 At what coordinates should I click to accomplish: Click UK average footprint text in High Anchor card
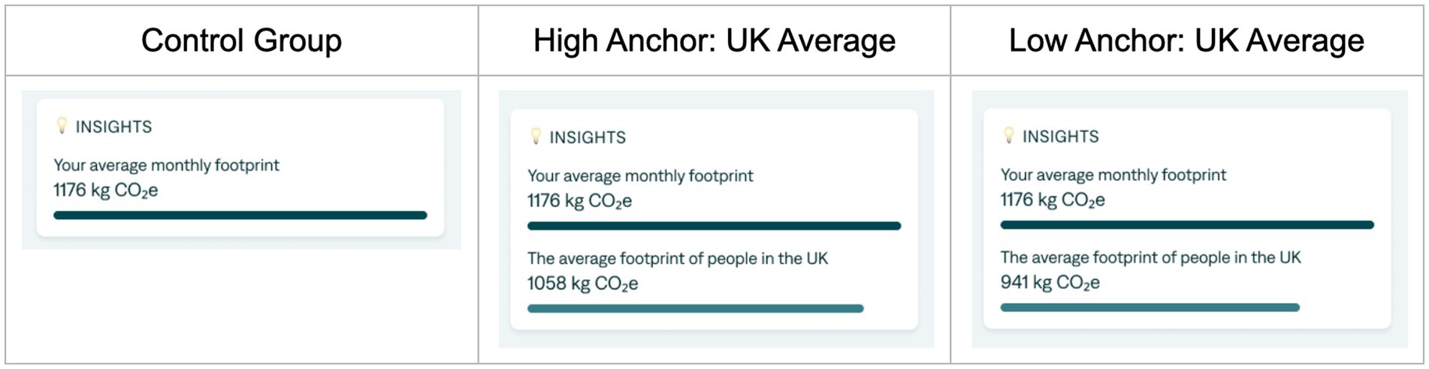677,259
